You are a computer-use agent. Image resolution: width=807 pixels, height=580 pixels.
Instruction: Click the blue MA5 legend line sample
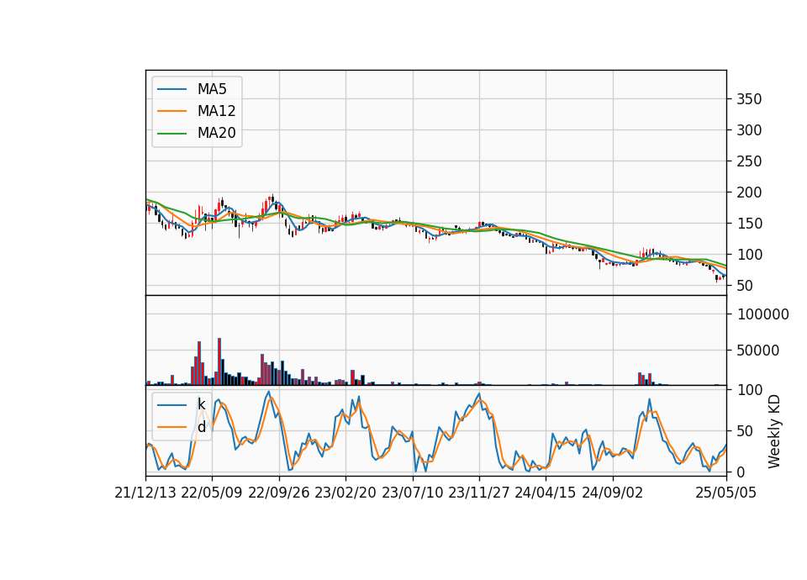click(171, 90)
